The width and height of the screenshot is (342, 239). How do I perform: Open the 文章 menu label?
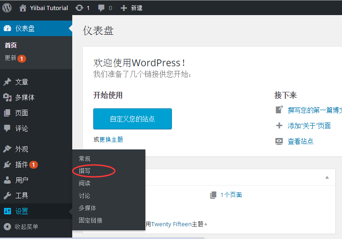pyautogui.click(x=21, y=82)
